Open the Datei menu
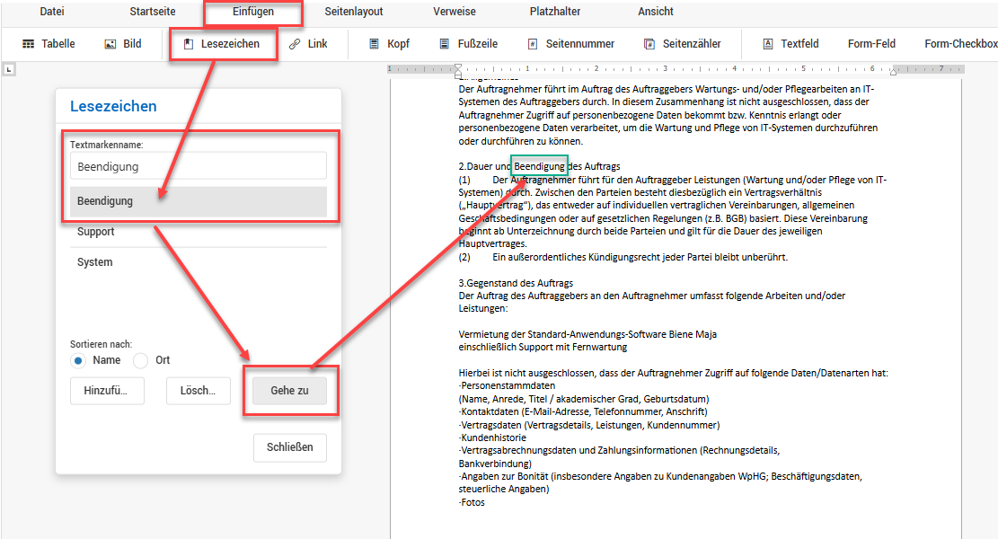 pyautogui.click(x=51, y=12)
